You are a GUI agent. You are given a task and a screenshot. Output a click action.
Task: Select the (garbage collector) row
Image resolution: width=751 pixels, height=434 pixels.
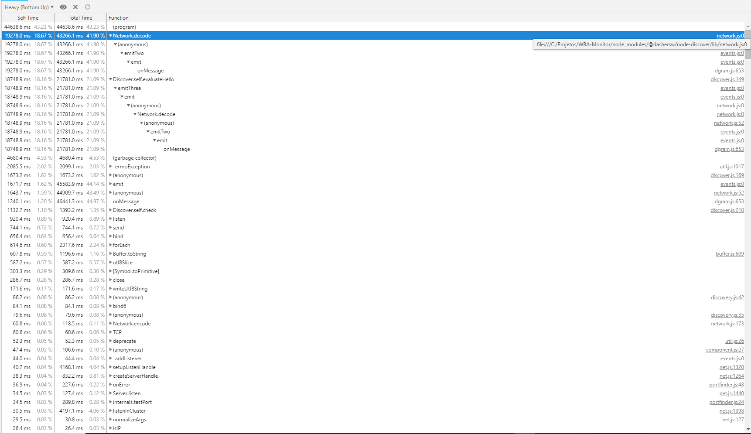pos(373,158)
